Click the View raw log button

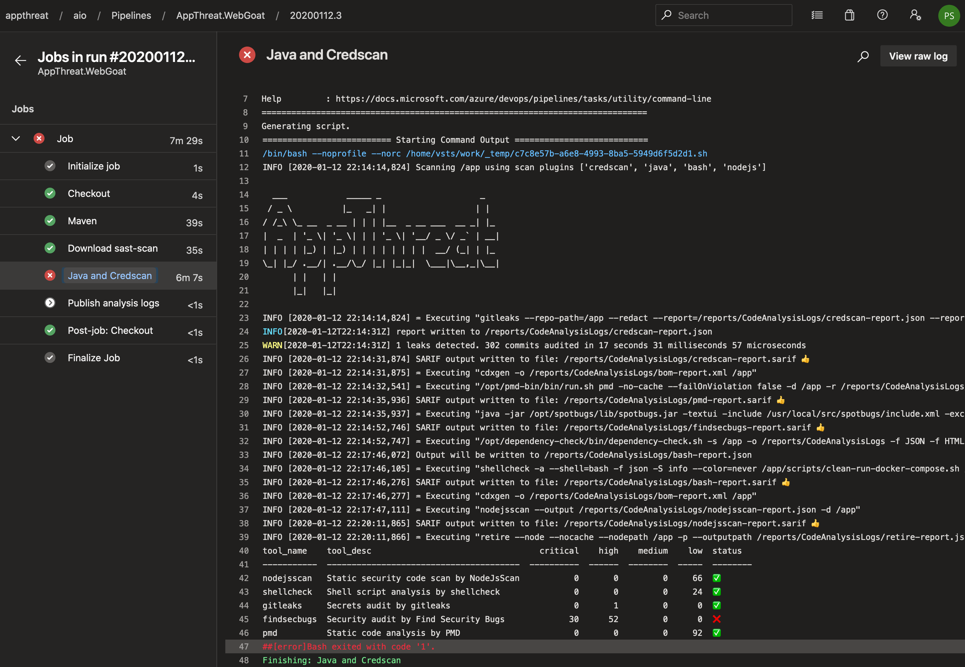pyautogui.click(x=918, y=56)
